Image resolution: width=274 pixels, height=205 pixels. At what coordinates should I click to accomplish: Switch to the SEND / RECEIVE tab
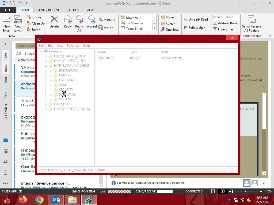[x=48, y=10]
